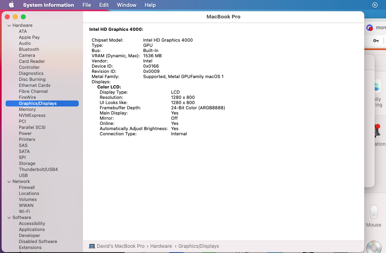Click the 24-Bit Color (ARGB8888) value

(x=198, y=108)
